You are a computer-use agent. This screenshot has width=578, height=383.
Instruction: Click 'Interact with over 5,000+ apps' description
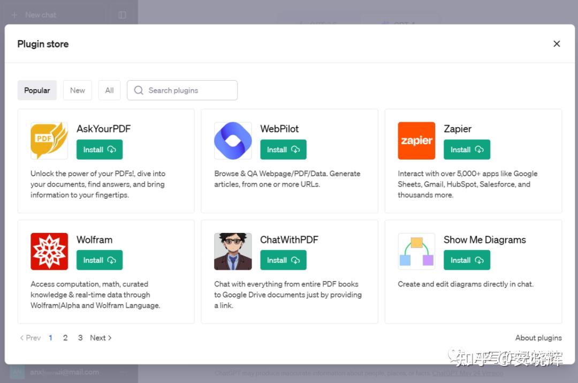point(467,184)
